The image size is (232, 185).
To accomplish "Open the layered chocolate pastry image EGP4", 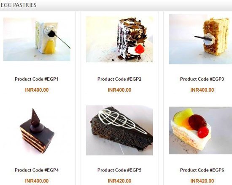I will [x=37, y=130].
